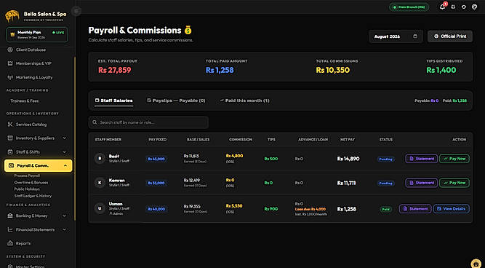Image resolution: width=485 pixels, height=268 pixels.
Task: Open the calendar icon in month picker
Action: point(415,36)
